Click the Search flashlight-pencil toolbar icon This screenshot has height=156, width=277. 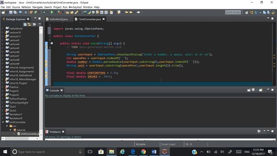tap(76, 12)
